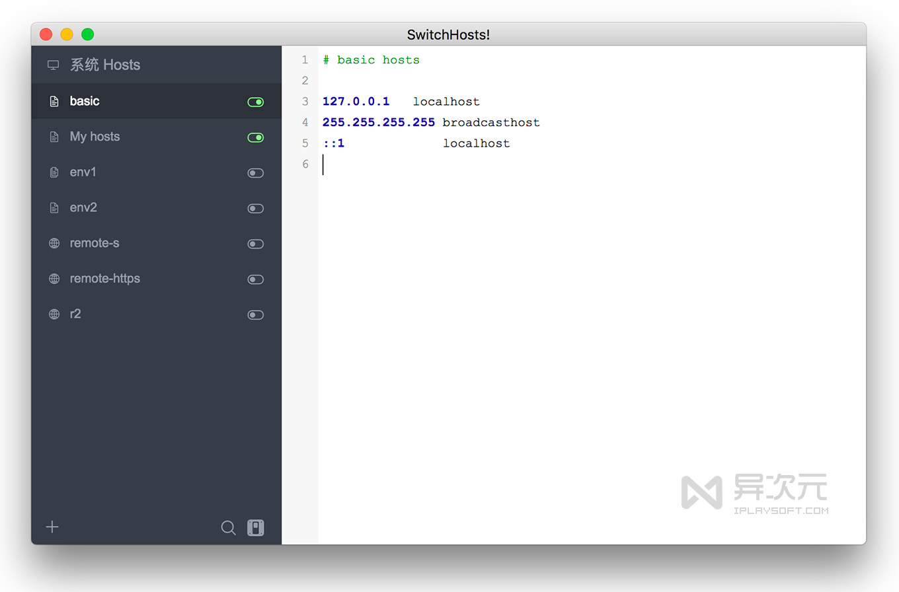Viewport: 899px width, 592px height.
Task: Click line number 2 in the gutter
Action: (305, 81)
